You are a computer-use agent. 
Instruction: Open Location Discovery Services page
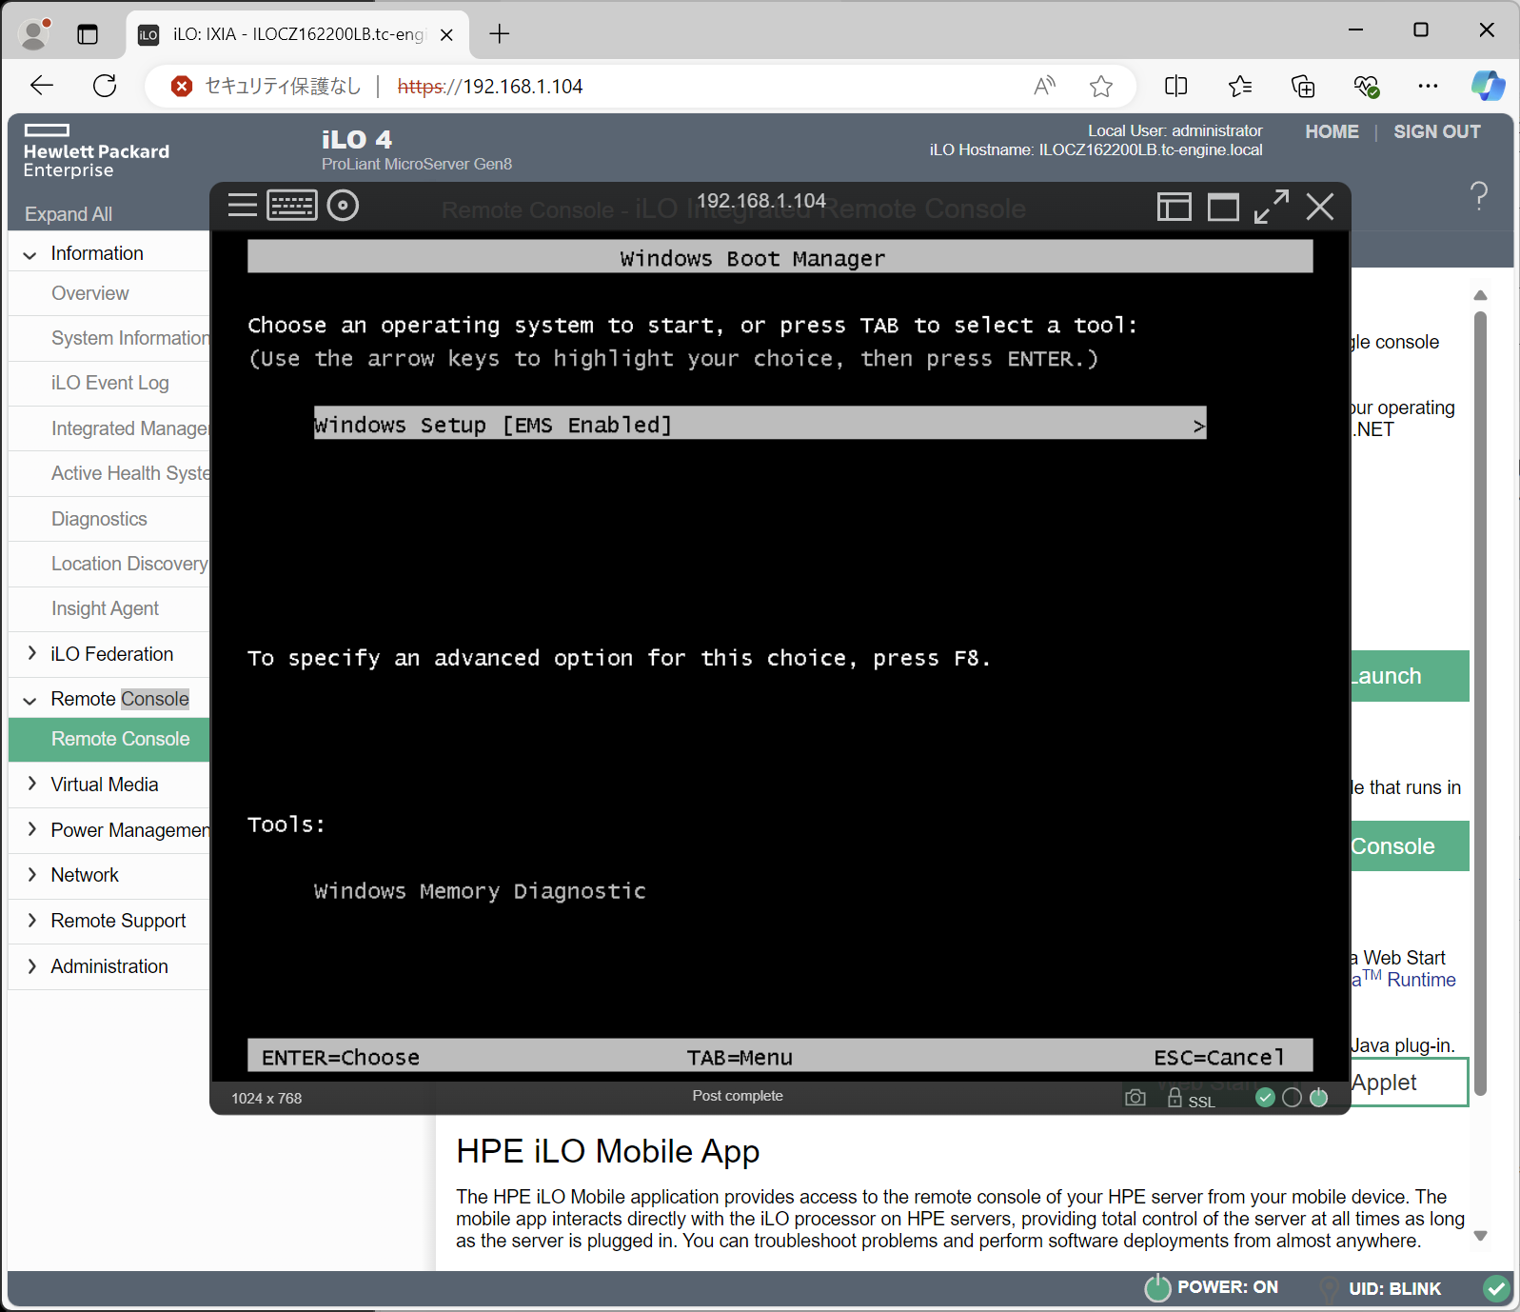pyautogui.click(x=130, y=564)
